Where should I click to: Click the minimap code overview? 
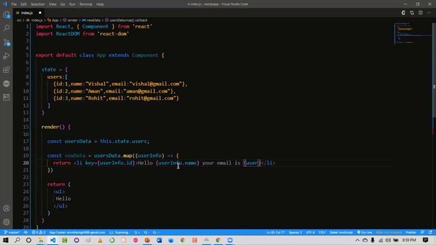(x=413, y=33)
